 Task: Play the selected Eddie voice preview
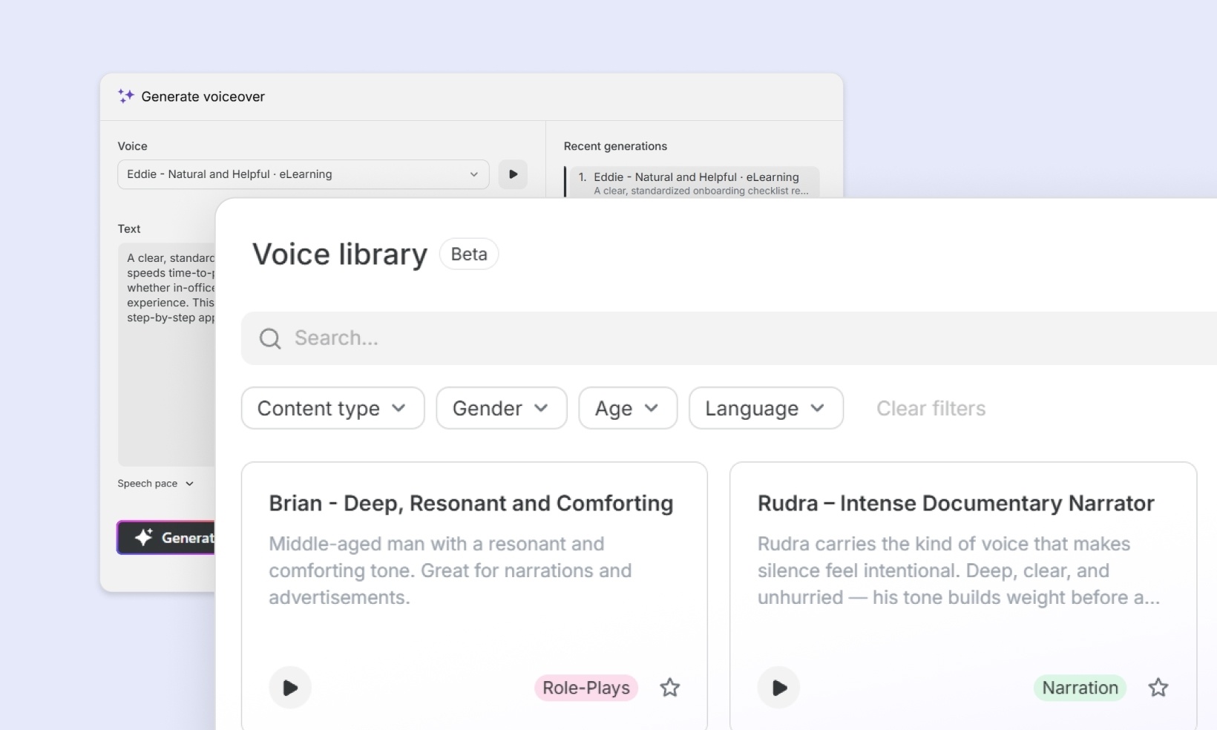point(513,174)
